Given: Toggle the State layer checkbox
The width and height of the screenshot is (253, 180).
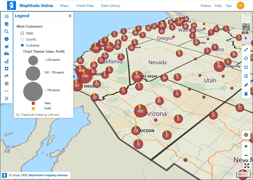Looking at the screenshot, I should (22, 33).
